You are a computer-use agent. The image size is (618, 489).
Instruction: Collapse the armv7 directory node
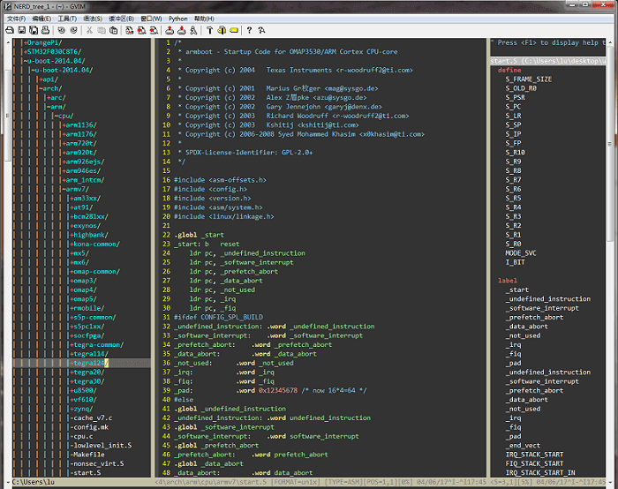click(x=76, y=189)
